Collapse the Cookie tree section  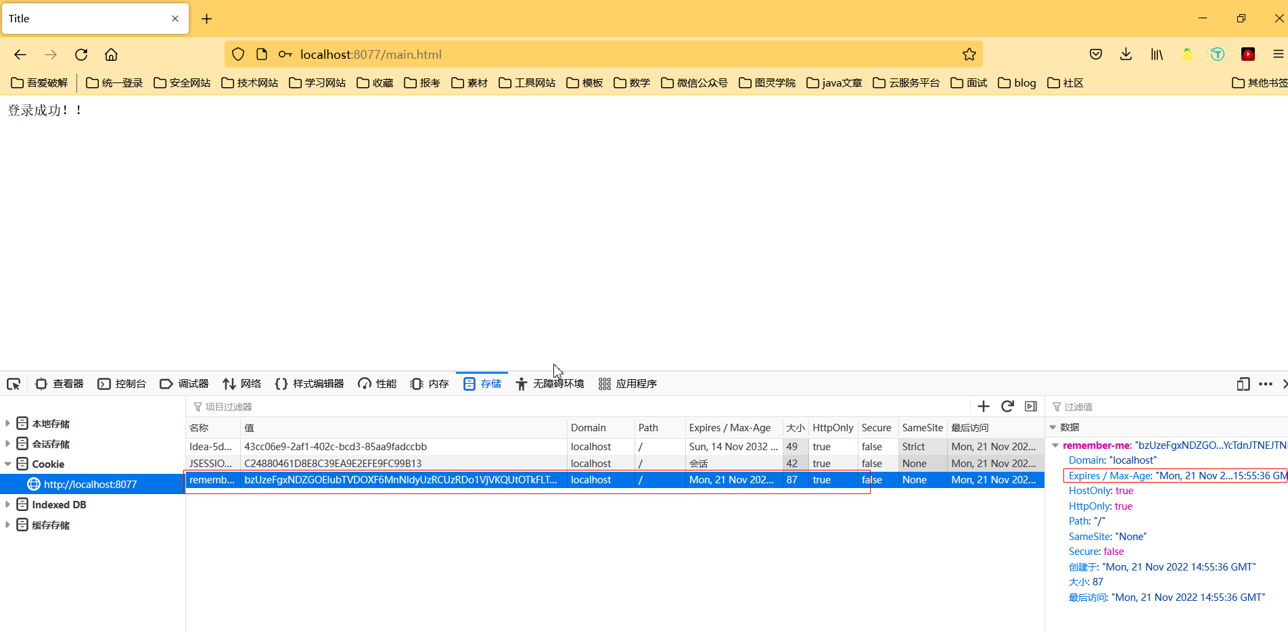8,464
